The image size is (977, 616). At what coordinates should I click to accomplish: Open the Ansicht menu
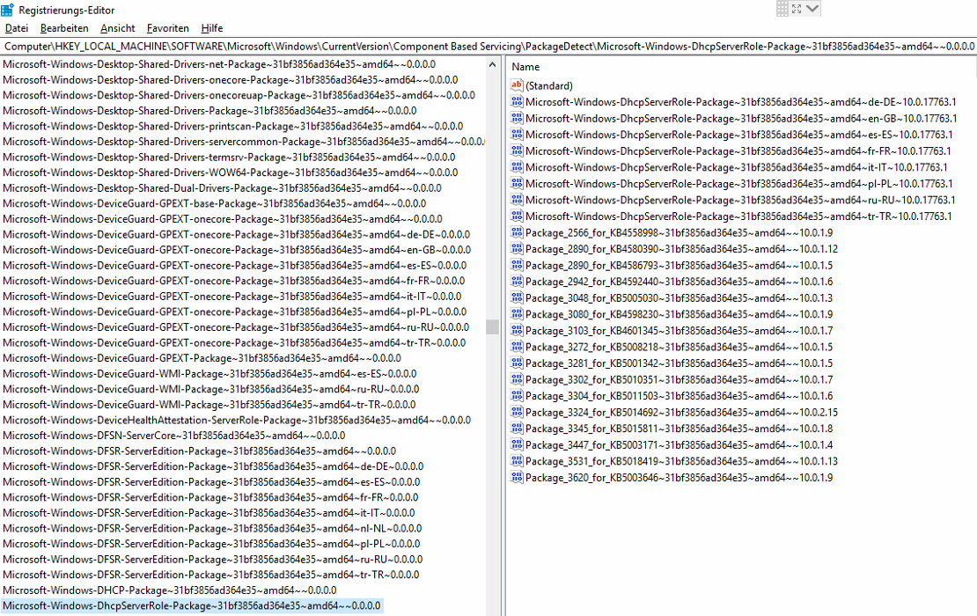(x=118, y=28)
